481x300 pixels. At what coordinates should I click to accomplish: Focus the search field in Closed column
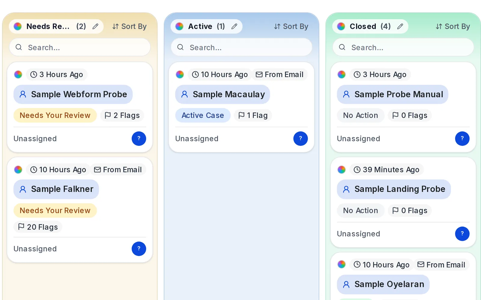(403, 47)
